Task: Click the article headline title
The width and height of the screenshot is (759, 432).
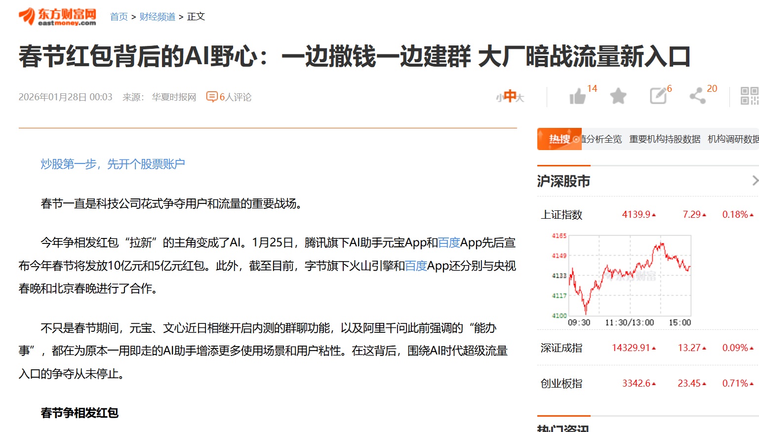Action: [355, 56]
